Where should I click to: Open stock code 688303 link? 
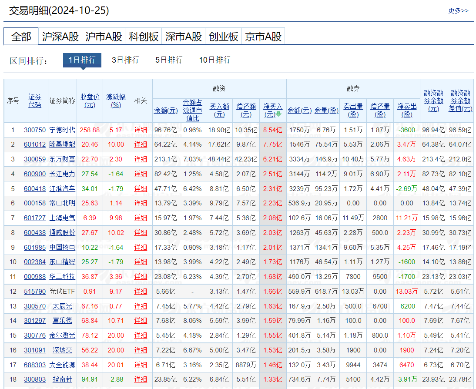click(x=34, y=365)
